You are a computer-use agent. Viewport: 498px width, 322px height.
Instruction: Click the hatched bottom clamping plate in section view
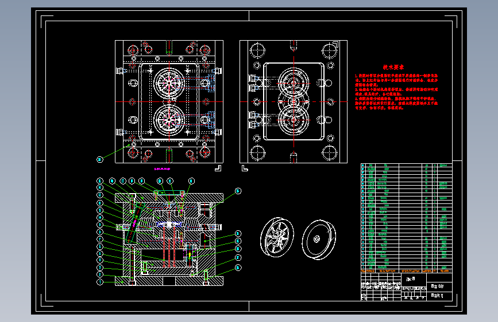[169, 281]
